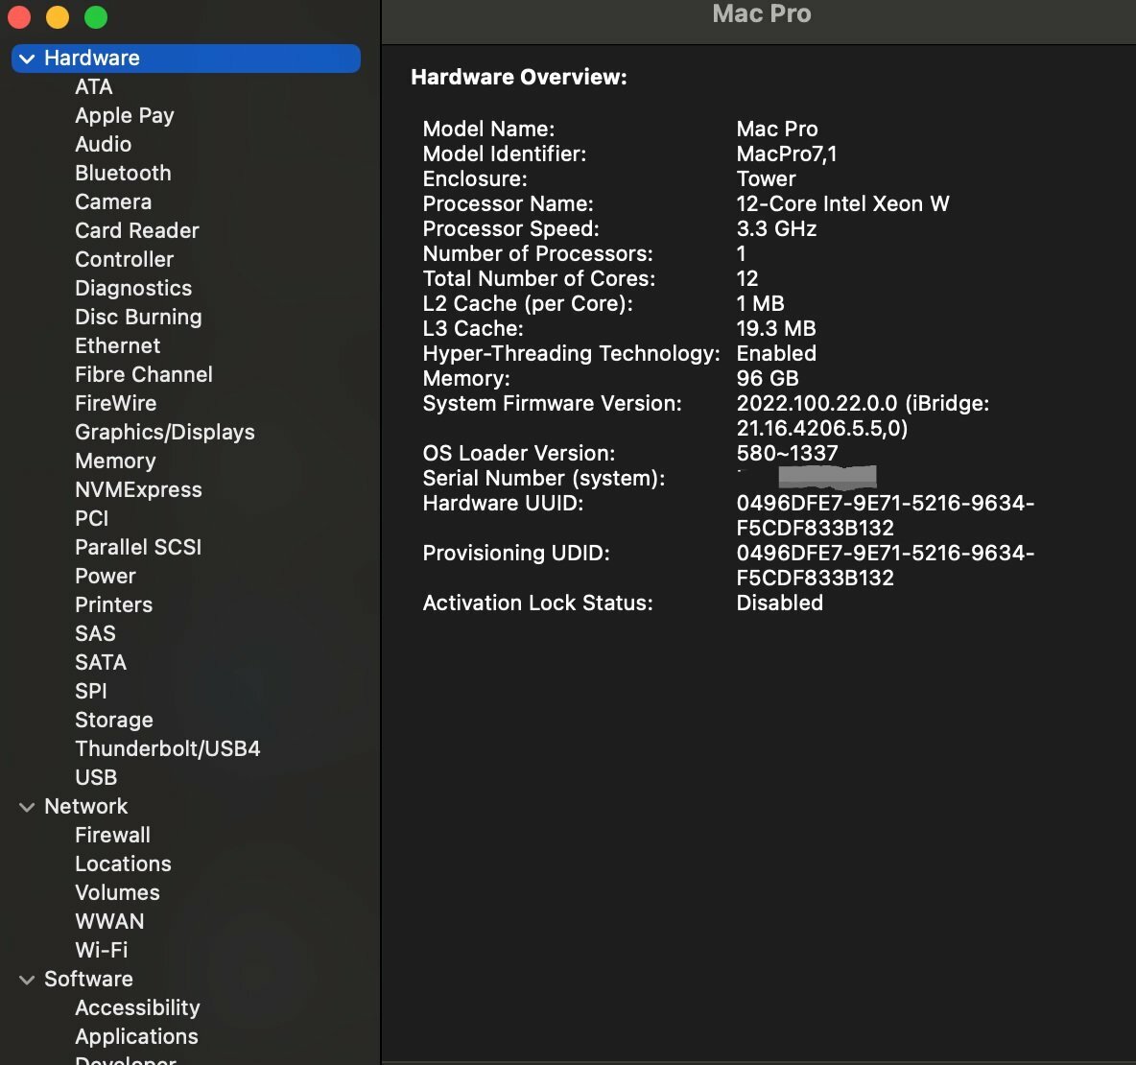Select Locations under Network

pyautogui.click(x=123, y=864)
